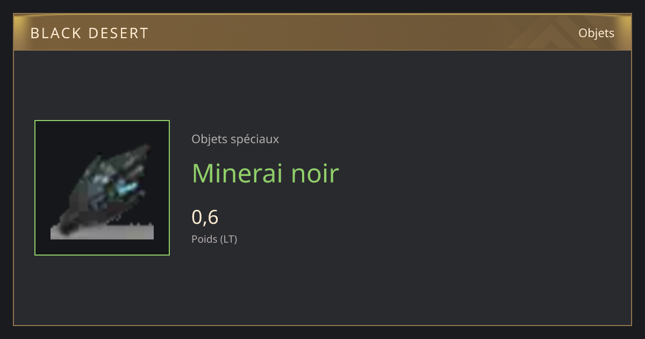Click the green Minerai noir item name
Viewport: 645px width, 339px height.
pos(265,173)
